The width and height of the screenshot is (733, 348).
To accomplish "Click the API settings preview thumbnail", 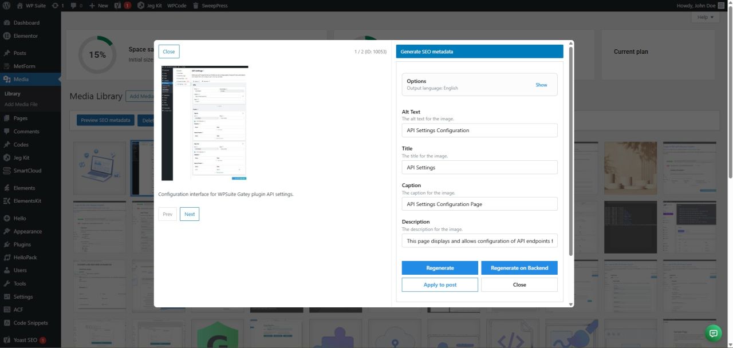I will (204, 123).
